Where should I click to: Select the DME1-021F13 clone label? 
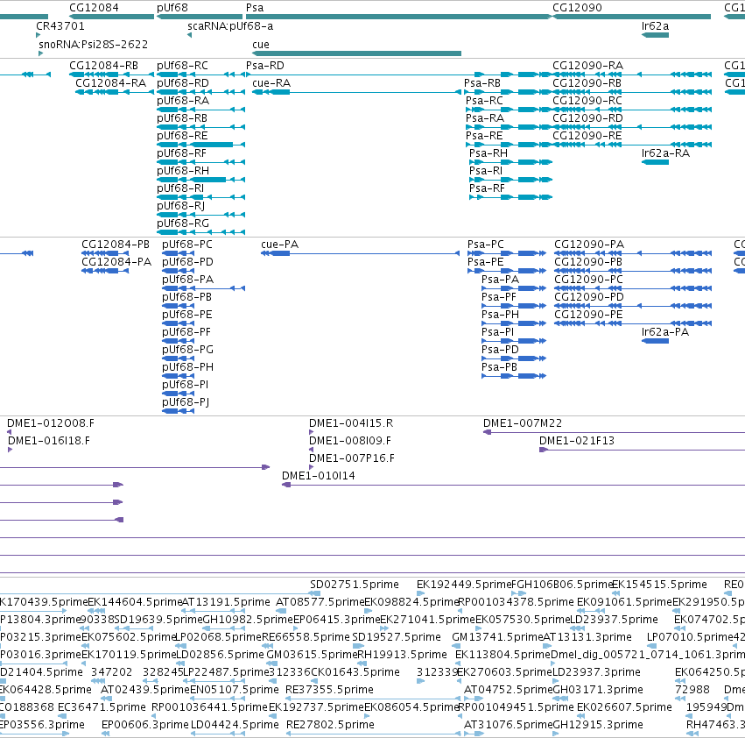coord(577,441)
